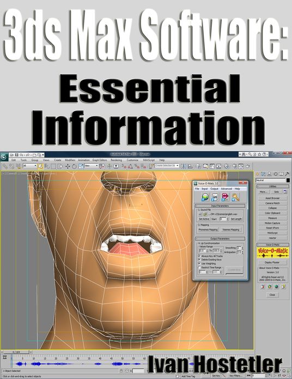
Task: Open Voice-O-Matic Advanced menu
Action: pos(226,189)
